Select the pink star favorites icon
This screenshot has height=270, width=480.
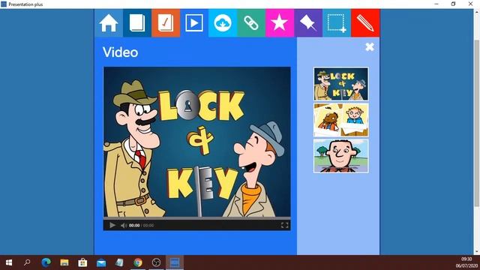(280, 23)
